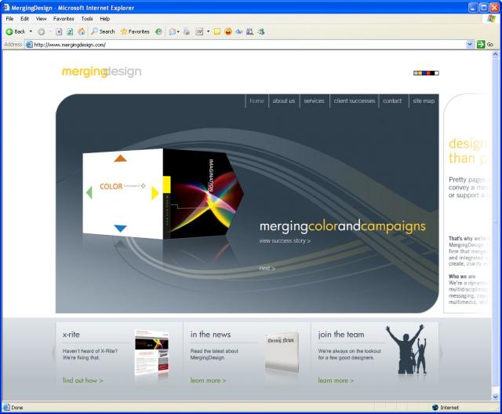
Task: Expand the address bar dropdown arrow
Action: tap(470, 45)
